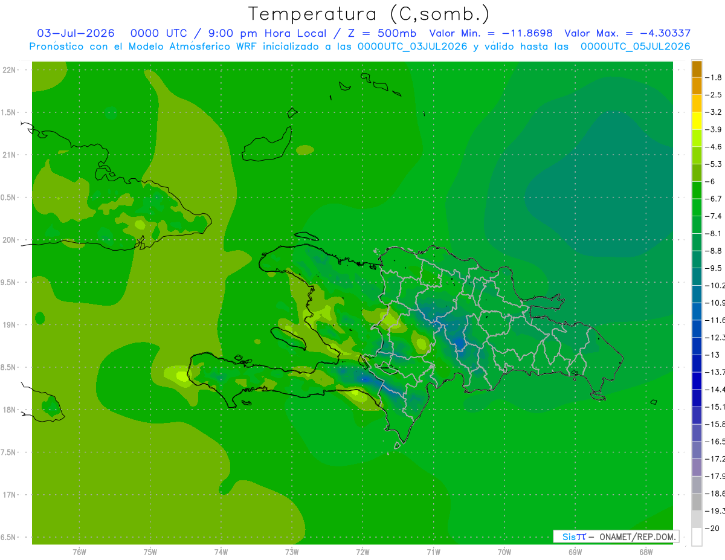Image resolution: width=725 pixels, height=560 pixels.
Task: Click the 'Z = 500mb' level text
Action: (381, 33)
